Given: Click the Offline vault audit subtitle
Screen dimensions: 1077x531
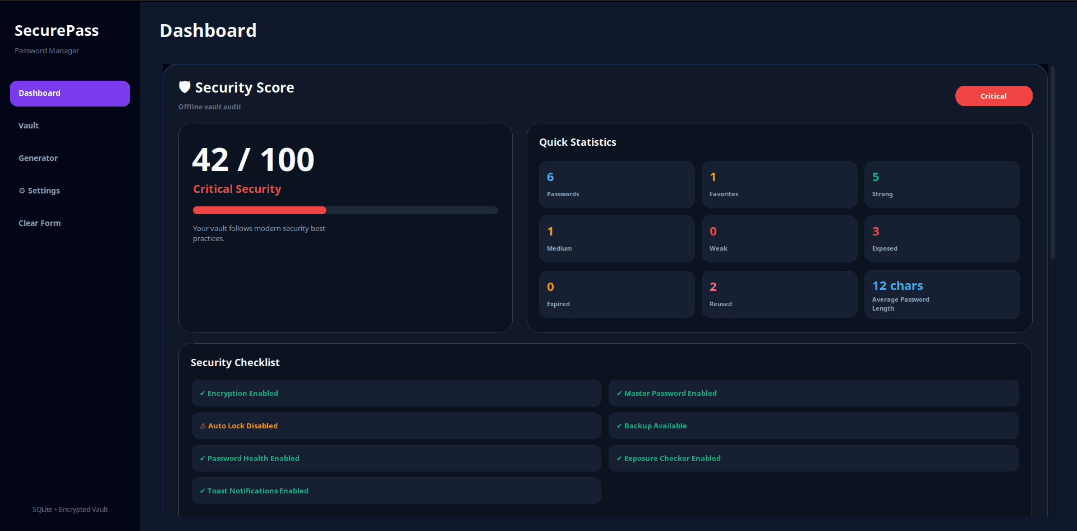Looking at the screenshot, I should point(210,107).
